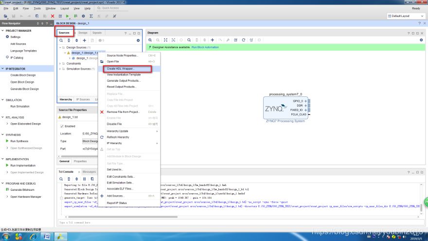Zoom fit the Diagram view
This screenshot has height=241, width=428.
pos(165,40)
